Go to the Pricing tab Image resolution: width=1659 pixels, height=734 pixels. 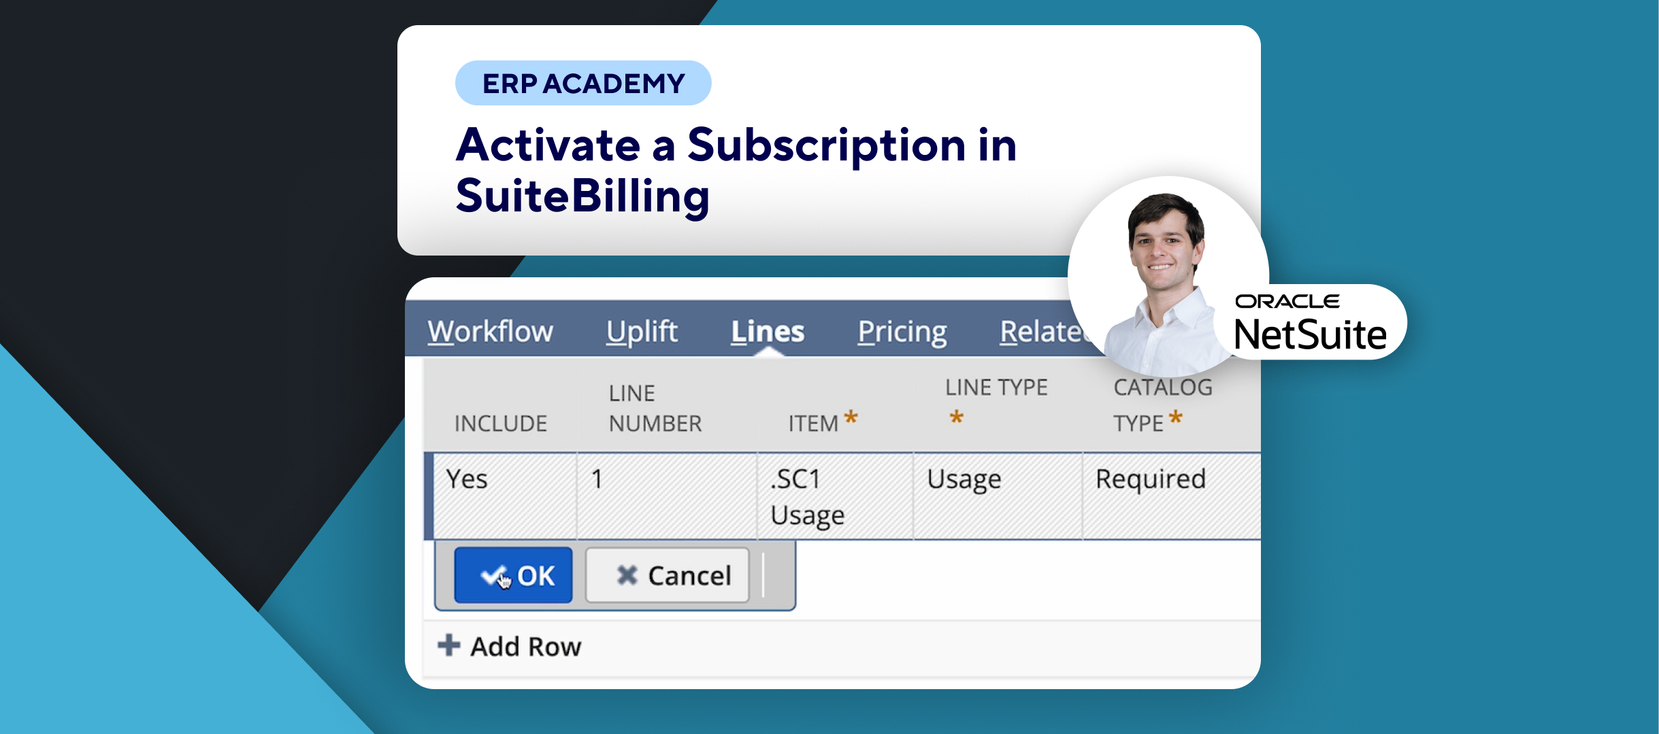902,332
